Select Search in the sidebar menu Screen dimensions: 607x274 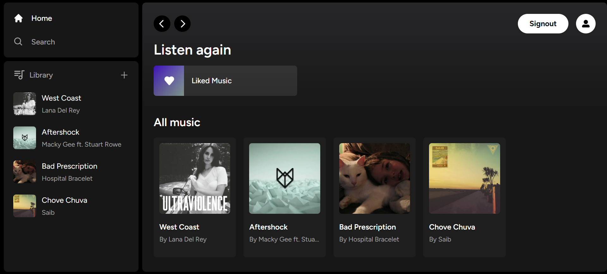(43, 42)
